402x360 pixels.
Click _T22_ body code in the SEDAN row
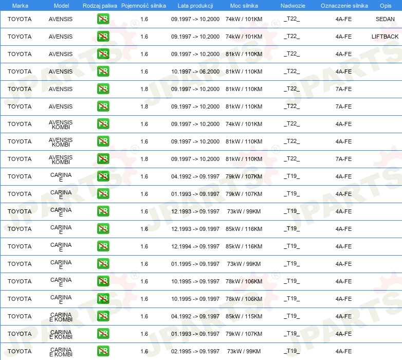pyautogui.click(x=292, y=19)
